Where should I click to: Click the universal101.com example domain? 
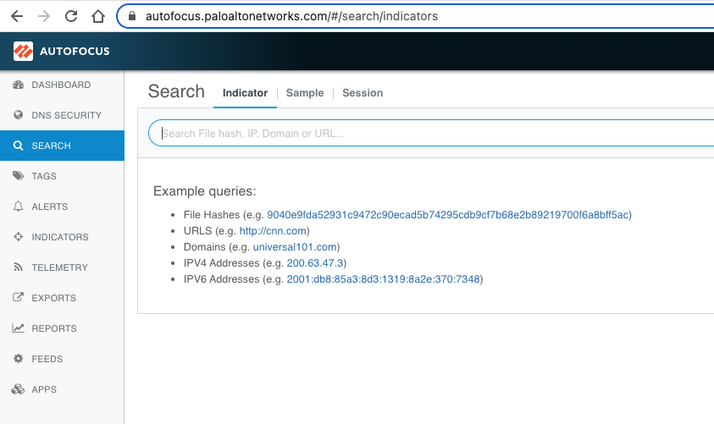pyautogui.click(x=295, y=247)
